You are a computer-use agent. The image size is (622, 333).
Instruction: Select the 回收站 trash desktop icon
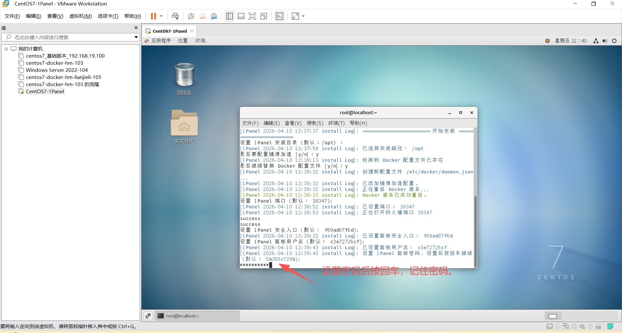coord(184,79)
